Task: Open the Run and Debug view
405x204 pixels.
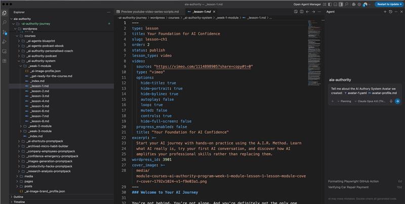Action: 5,41
